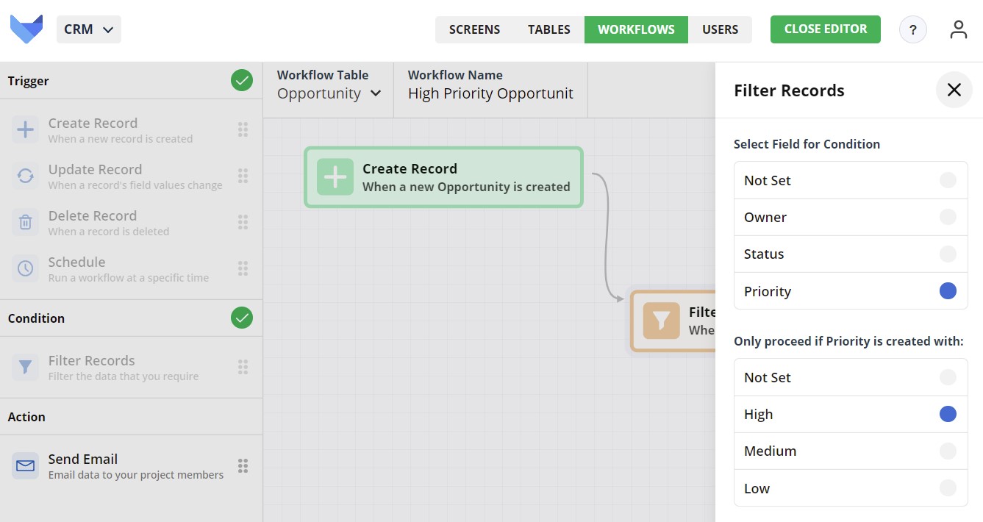Choose Low as the priority value
Image resolution: width=983 pixels, height=522 pixels.
[x=851, y=488]
